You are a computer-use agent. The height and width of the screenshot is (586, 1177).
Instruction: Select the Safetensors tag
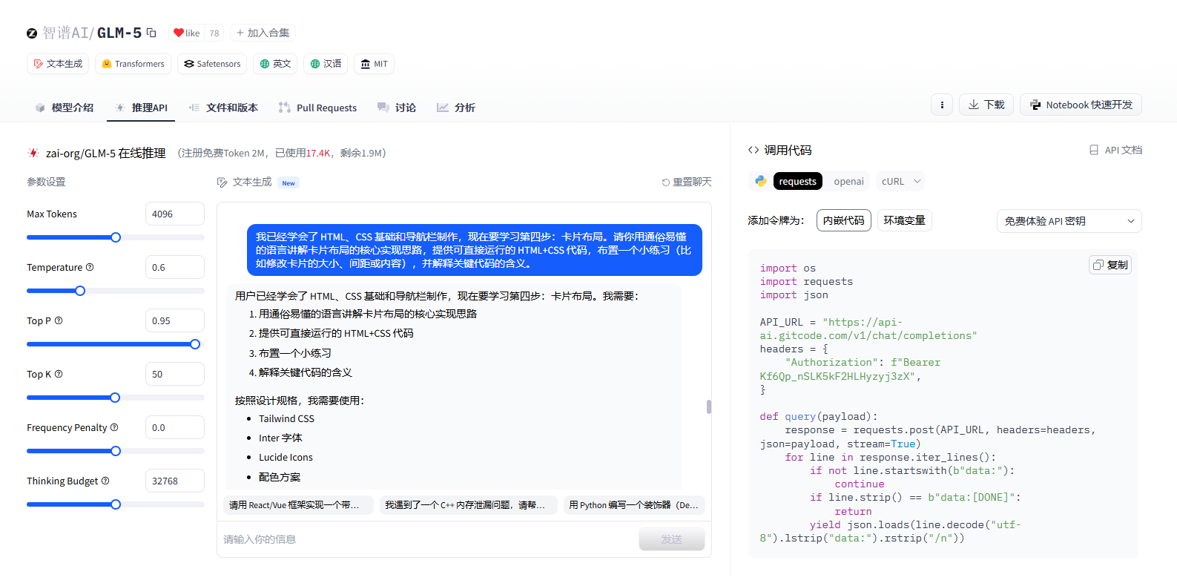(x=212, y=64)
